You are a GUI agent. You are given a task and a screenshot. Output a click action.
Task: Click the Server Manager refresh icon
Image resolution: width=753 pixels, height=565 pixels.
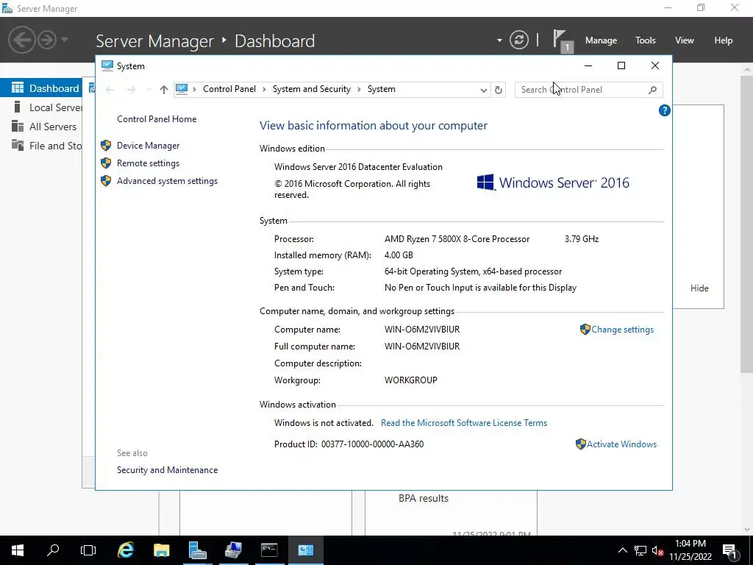[x=519, y=40]
